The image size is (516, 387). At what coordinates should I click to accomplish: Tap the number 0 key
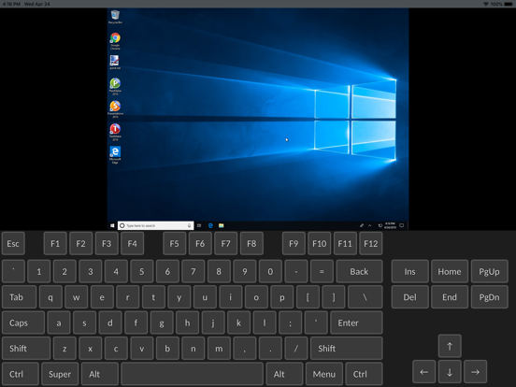tap(270, 271)
